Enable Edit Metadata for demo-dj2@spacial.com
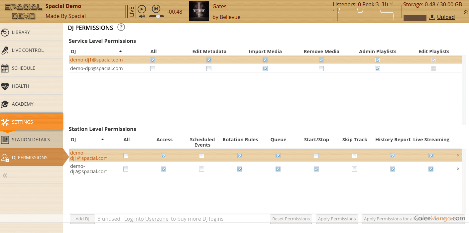469x233 pixels. (x=209, y=68)
